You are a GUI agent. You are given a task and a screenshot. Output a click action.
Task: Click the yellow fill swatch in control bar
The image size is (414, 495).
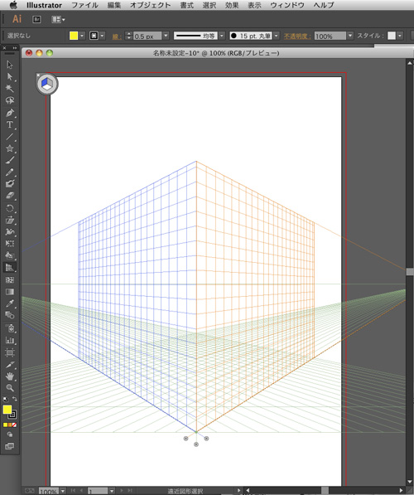coord(74,36)
